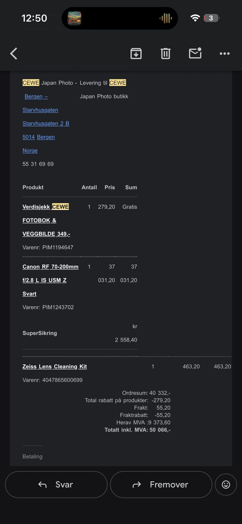Image resolution: width=242 pixels, height=524 pixels.
Task: Tap the back arrow icon
Action: [x=14, y=53]
